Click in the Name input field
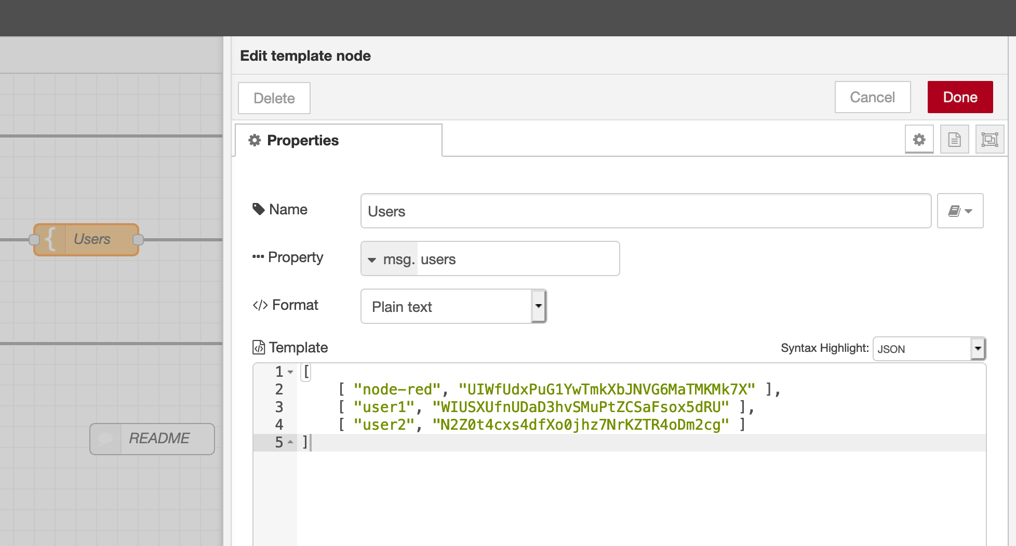This screenshot has width=1016, height=546. tap(645, 211)
